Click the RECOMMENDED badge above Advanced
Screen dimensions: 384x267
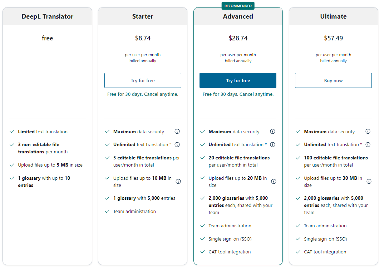click(238, 6)
